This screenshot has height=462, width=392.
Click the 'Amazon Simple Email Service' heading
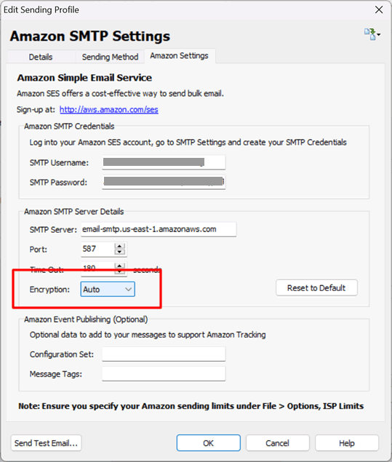click(84, 78)
